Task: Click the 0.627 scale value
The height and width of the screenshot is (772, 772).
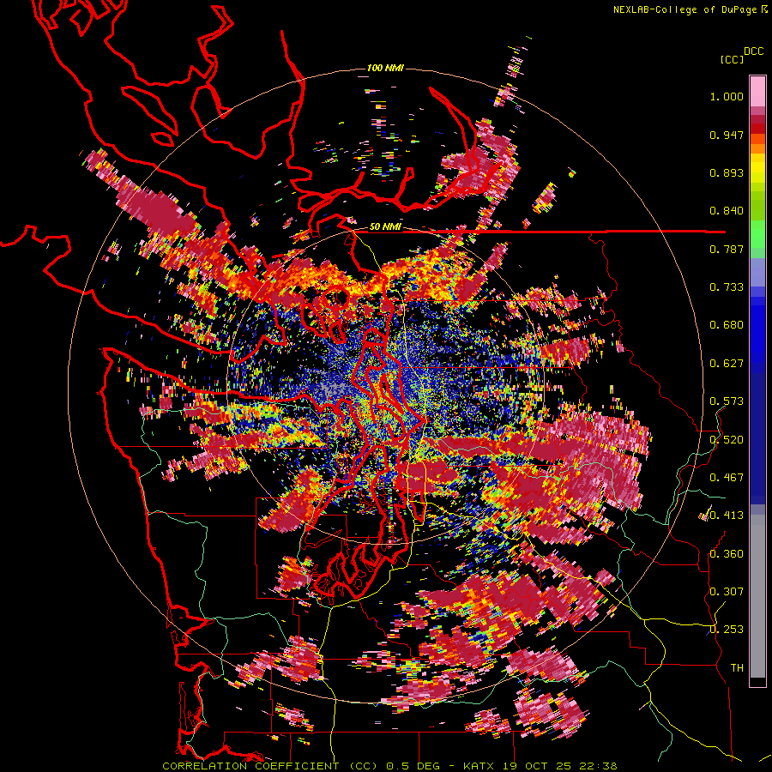Action: (x=727, y=364)
